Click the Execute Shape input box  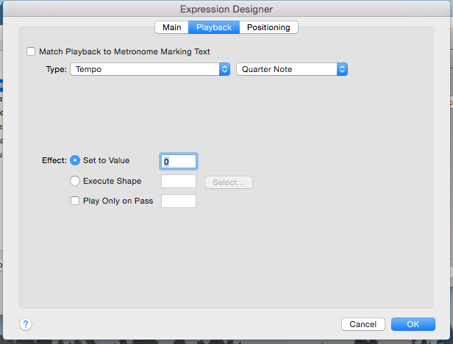click(178, 181)
